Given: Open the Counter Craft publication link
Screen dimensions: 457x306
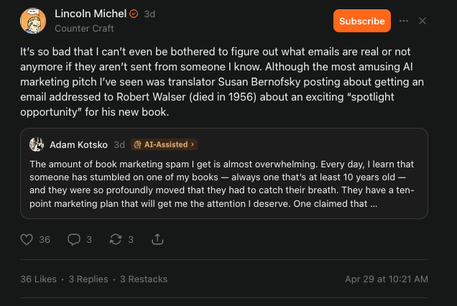Looking at the screenshot, I should pyautogui.click(x=84, y=29).
